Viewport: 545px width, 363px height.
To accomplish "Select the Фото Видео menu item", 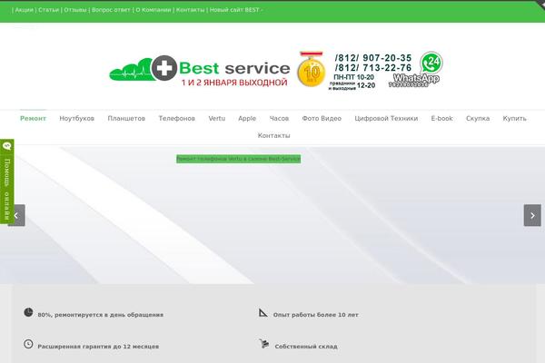I will click(x=322, y=119).
